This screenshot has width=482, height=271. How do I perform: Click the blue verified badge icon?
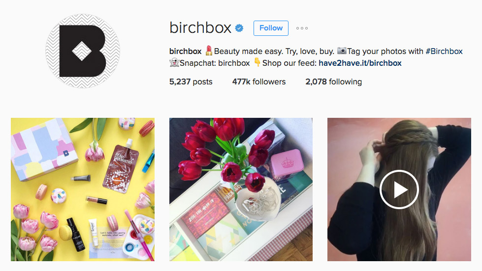click(239, 28)
